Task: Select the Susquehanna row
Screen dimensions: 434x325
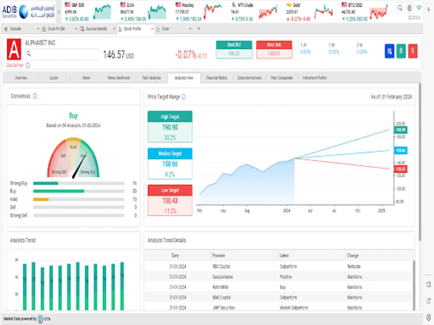Action: pos(278,277)
